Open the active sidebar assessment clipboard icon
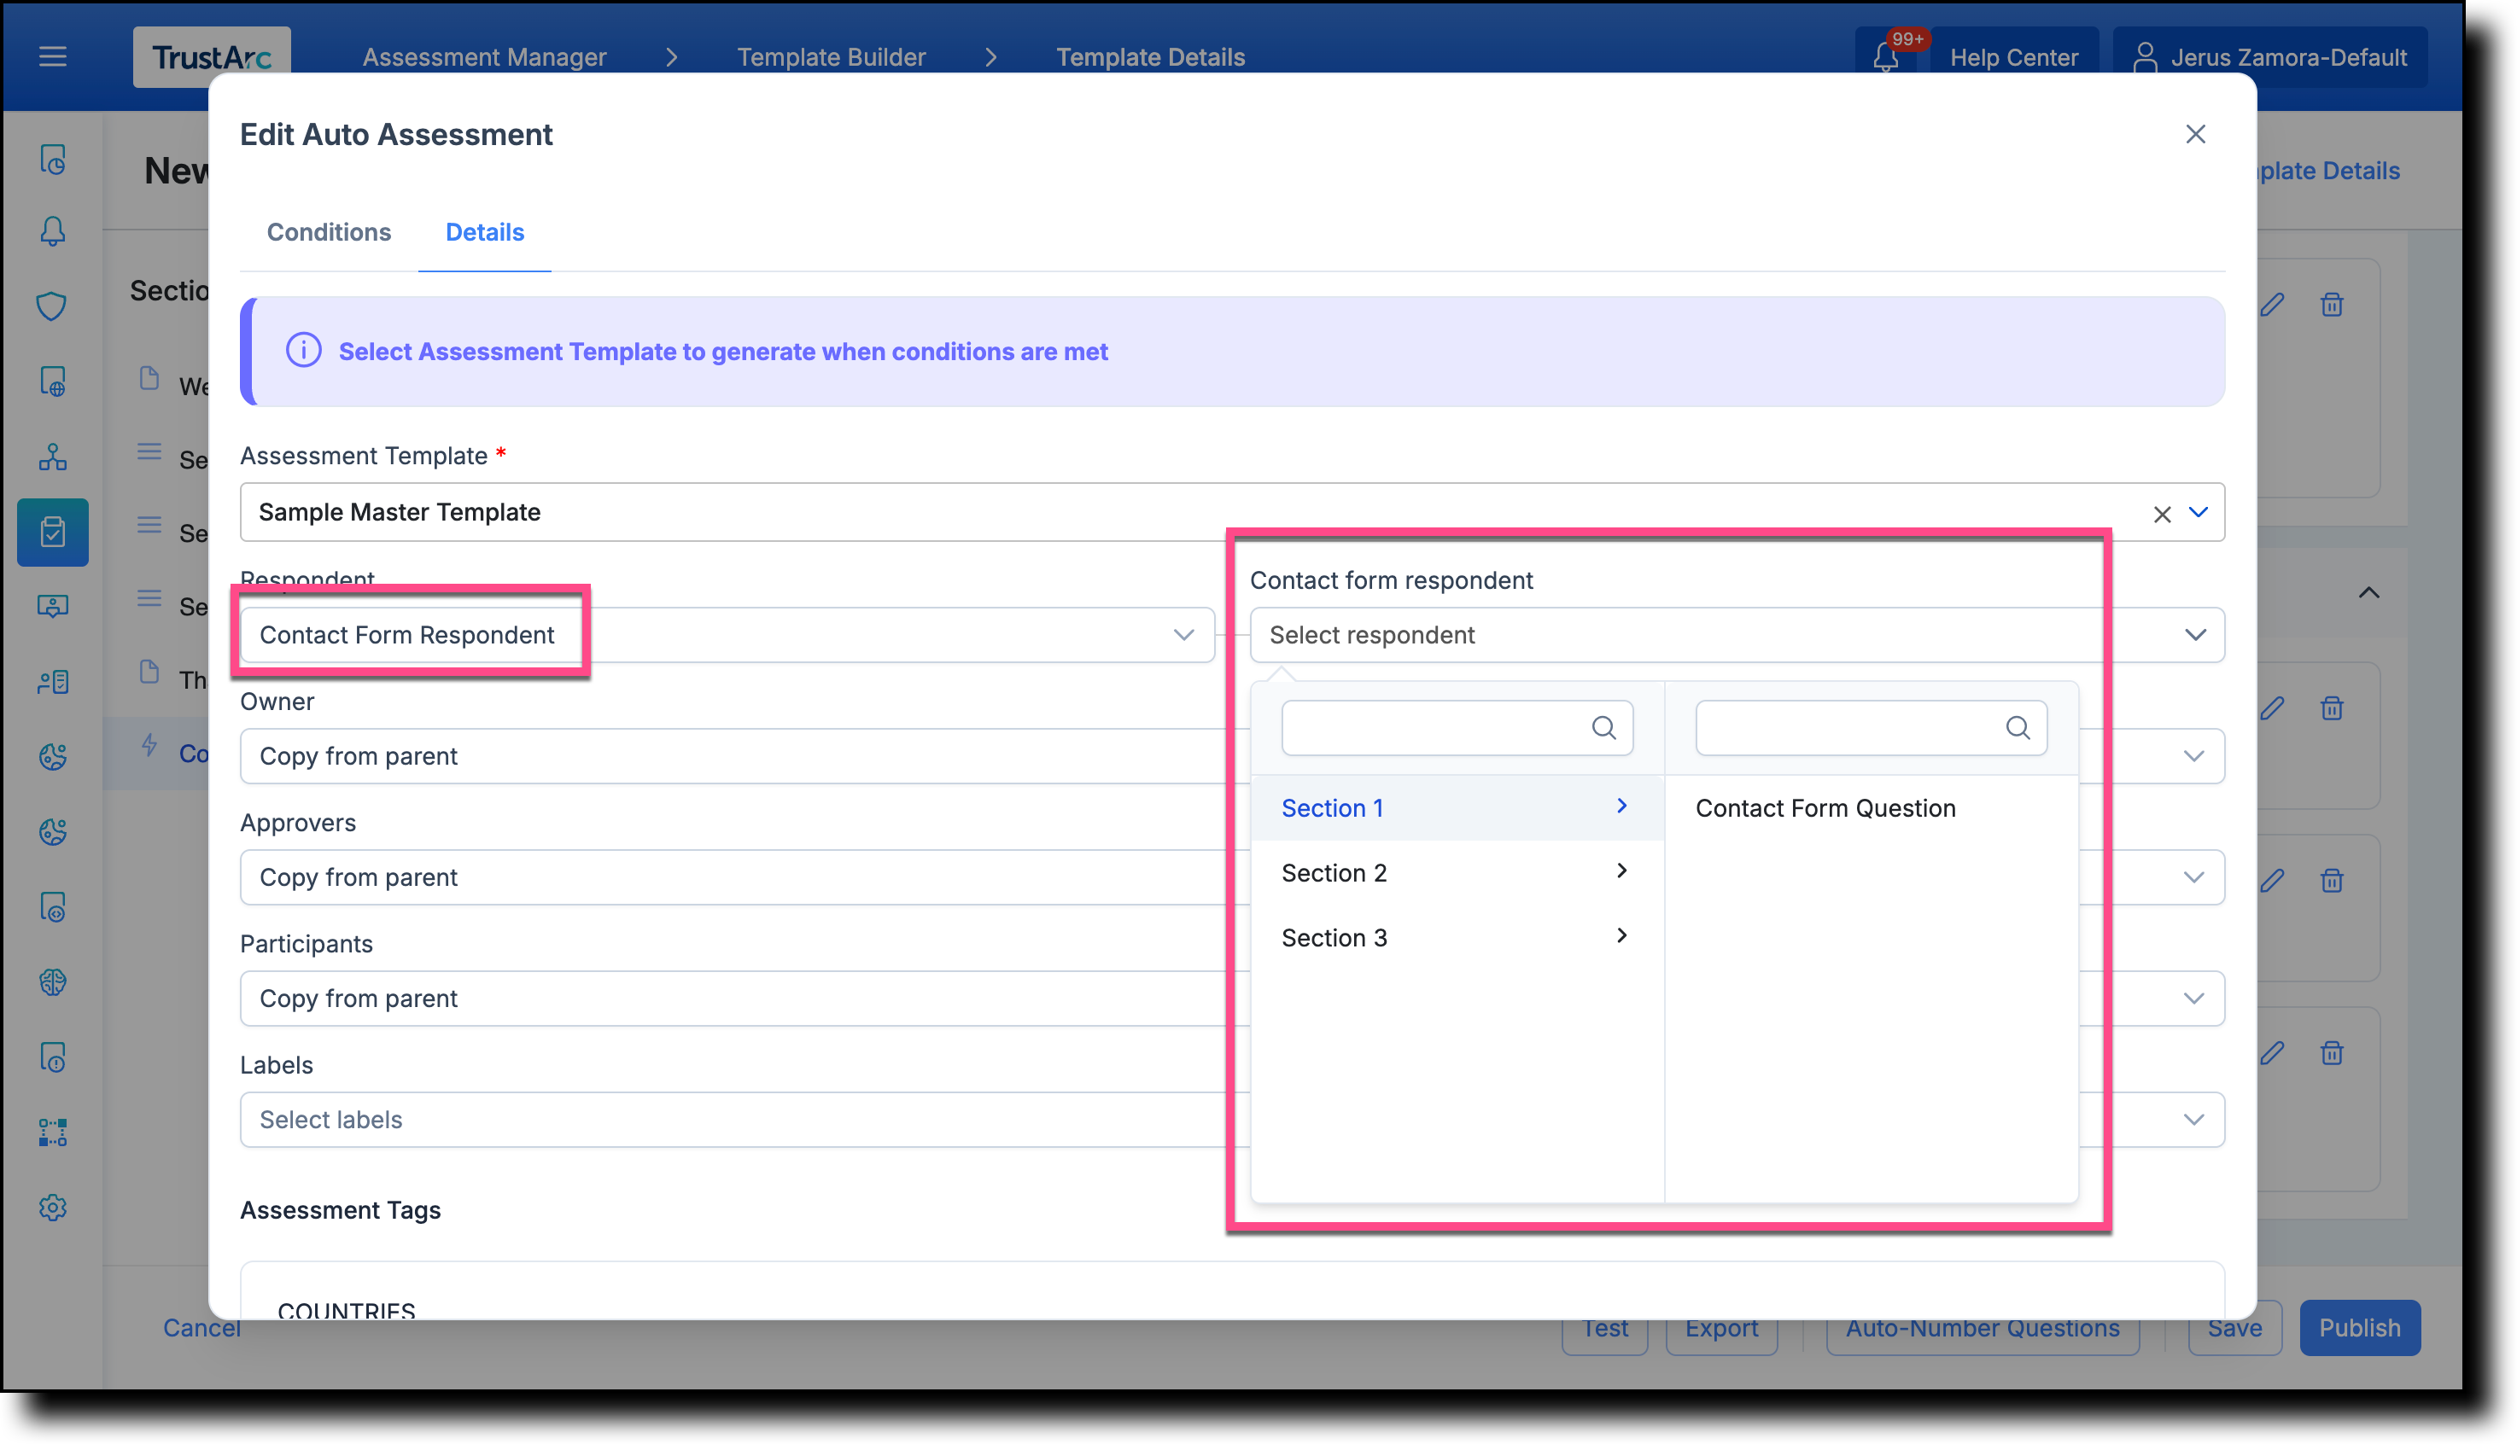The image size is (2517, 1444). tap(53, 532)
